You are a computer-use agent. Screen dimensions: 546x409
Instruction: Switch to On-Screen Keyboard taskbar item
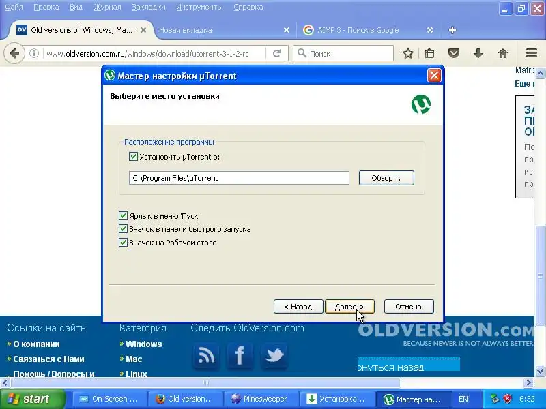[x=110, y=399]
